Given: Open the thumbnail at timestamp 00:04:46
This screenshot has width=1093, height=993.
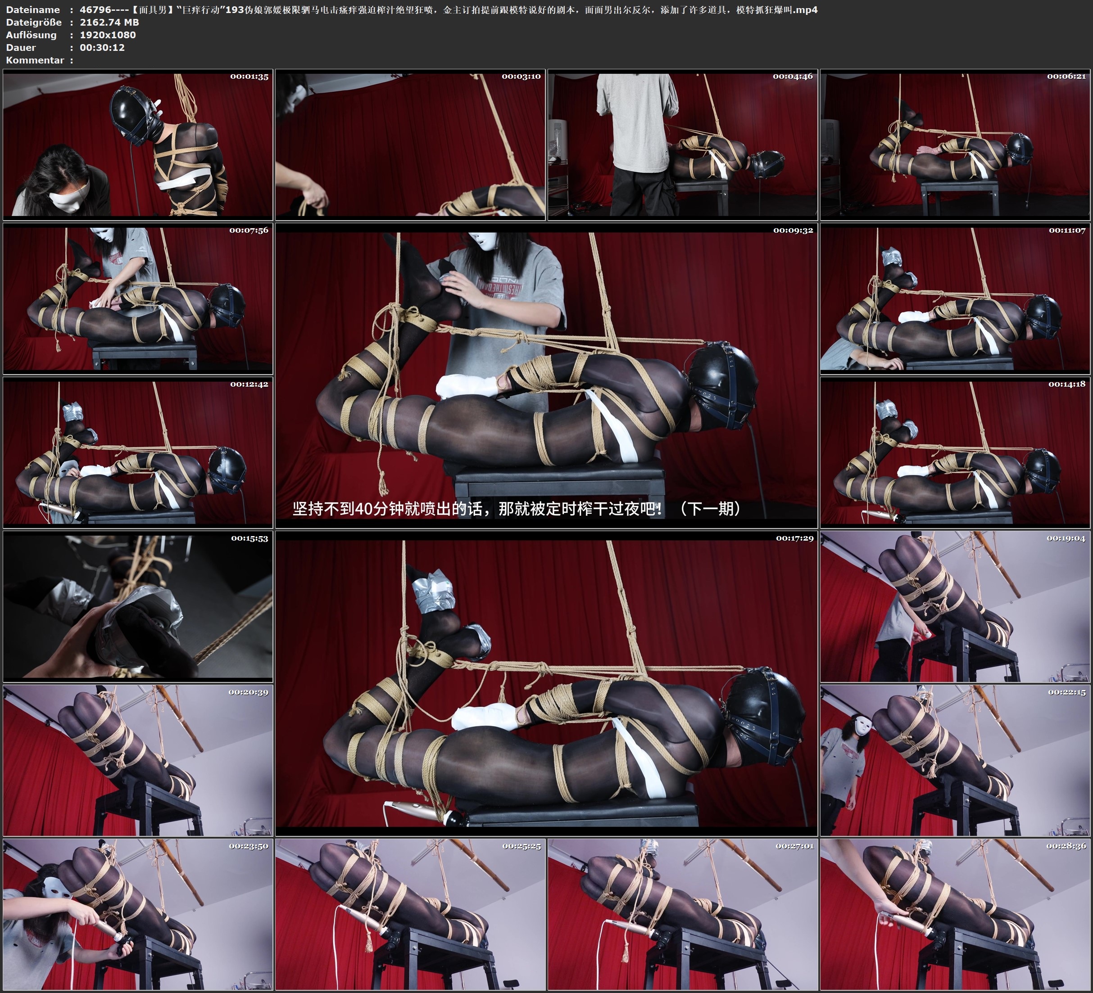Looking at the screenshot, I should pos(683,145).
